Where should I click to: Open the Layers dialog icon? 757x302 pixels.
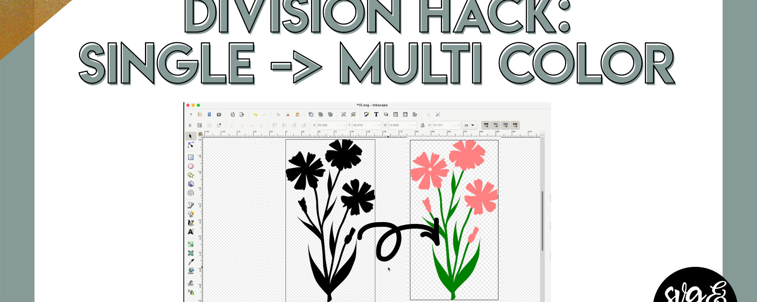click(x=386, y=114)
